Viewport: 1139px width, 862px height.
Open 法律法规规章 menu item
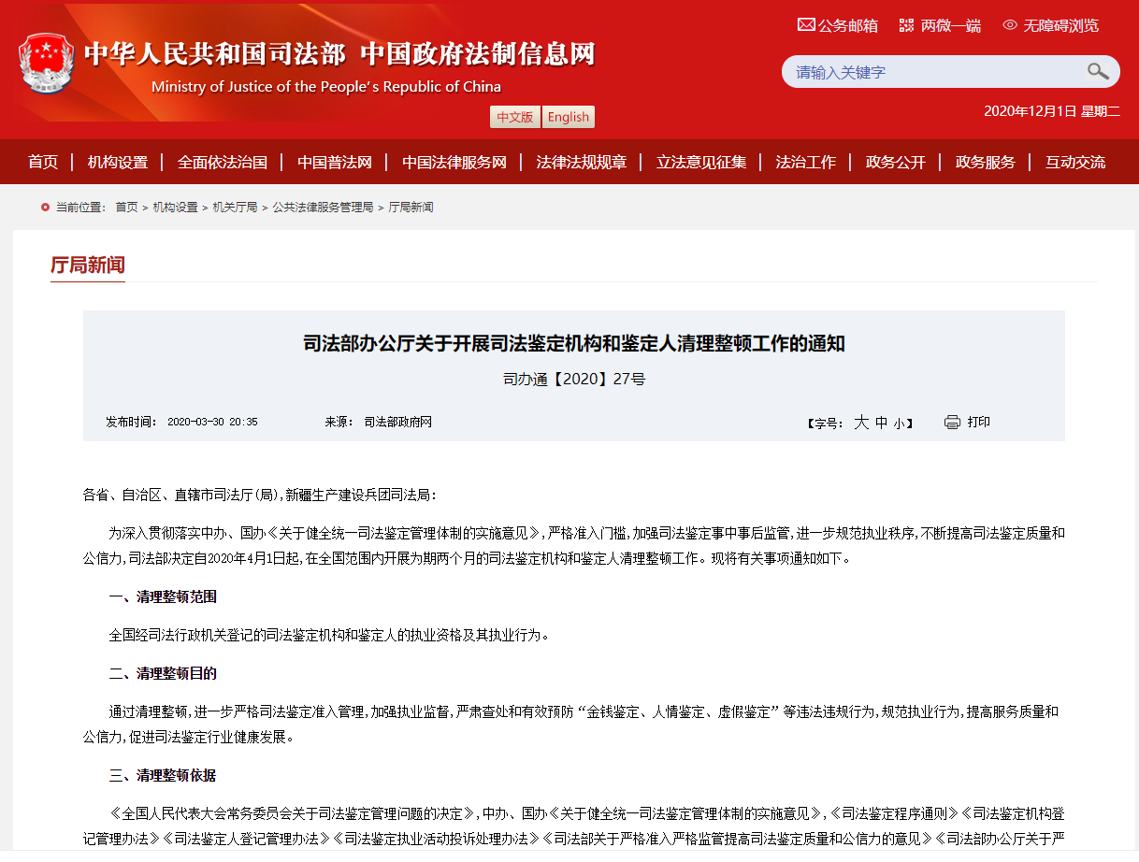[x=582, y=162]
